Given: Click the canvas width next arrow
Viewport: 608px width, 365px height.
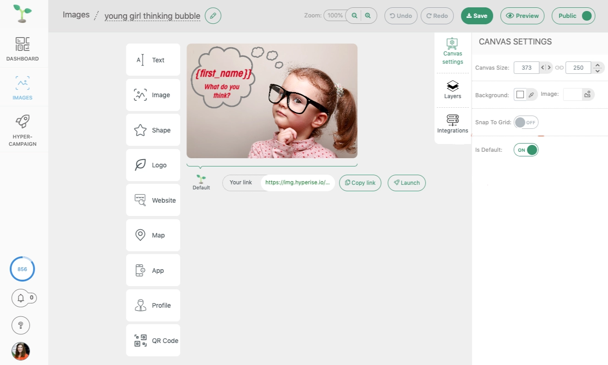Looking at the screenshot, I should click(x=549, y=67).
